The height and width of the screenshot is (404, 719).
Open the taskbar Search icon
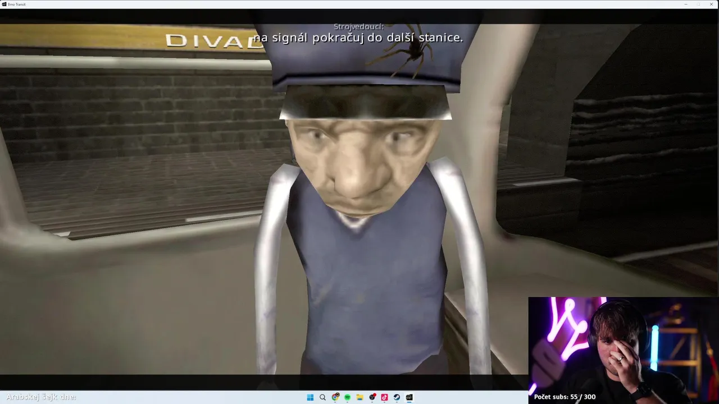(x=322, y=397)
